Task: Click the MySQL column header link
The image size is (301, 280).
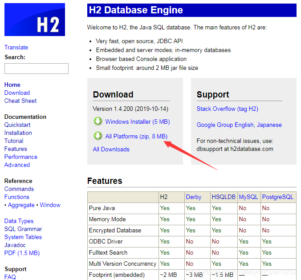Action: tap(248, 197)
